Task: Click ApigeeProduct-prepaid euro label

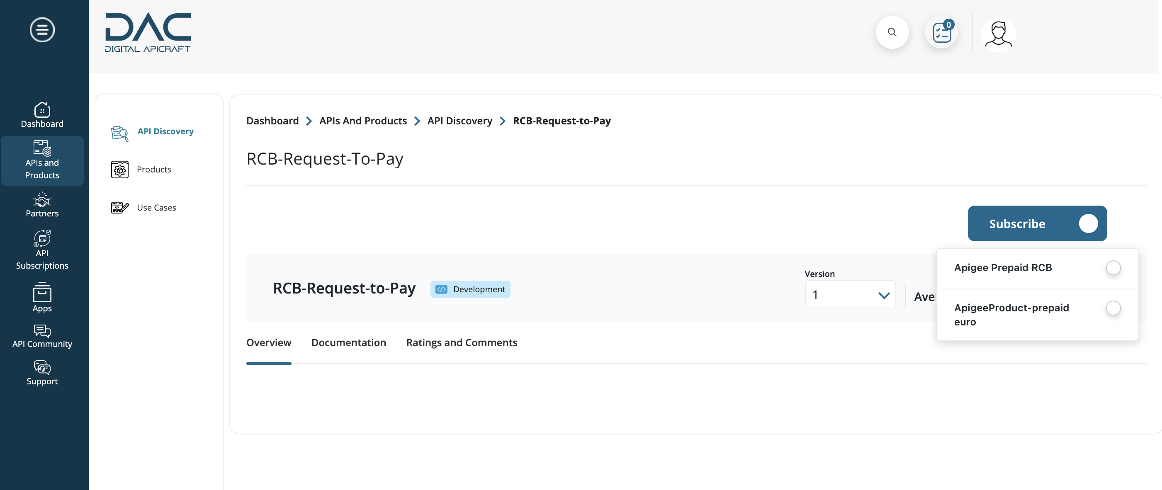Action: pos(1011,315)
